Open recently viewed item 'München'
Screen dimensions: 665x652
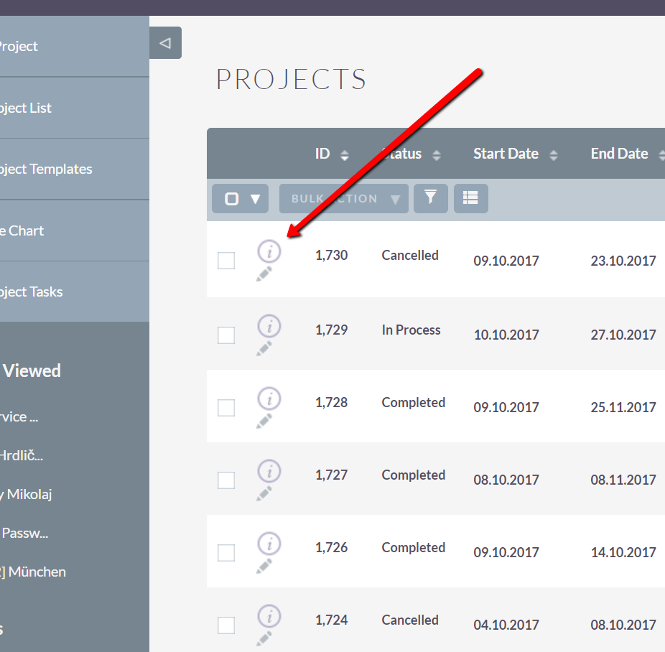click(x=33, y=572)
